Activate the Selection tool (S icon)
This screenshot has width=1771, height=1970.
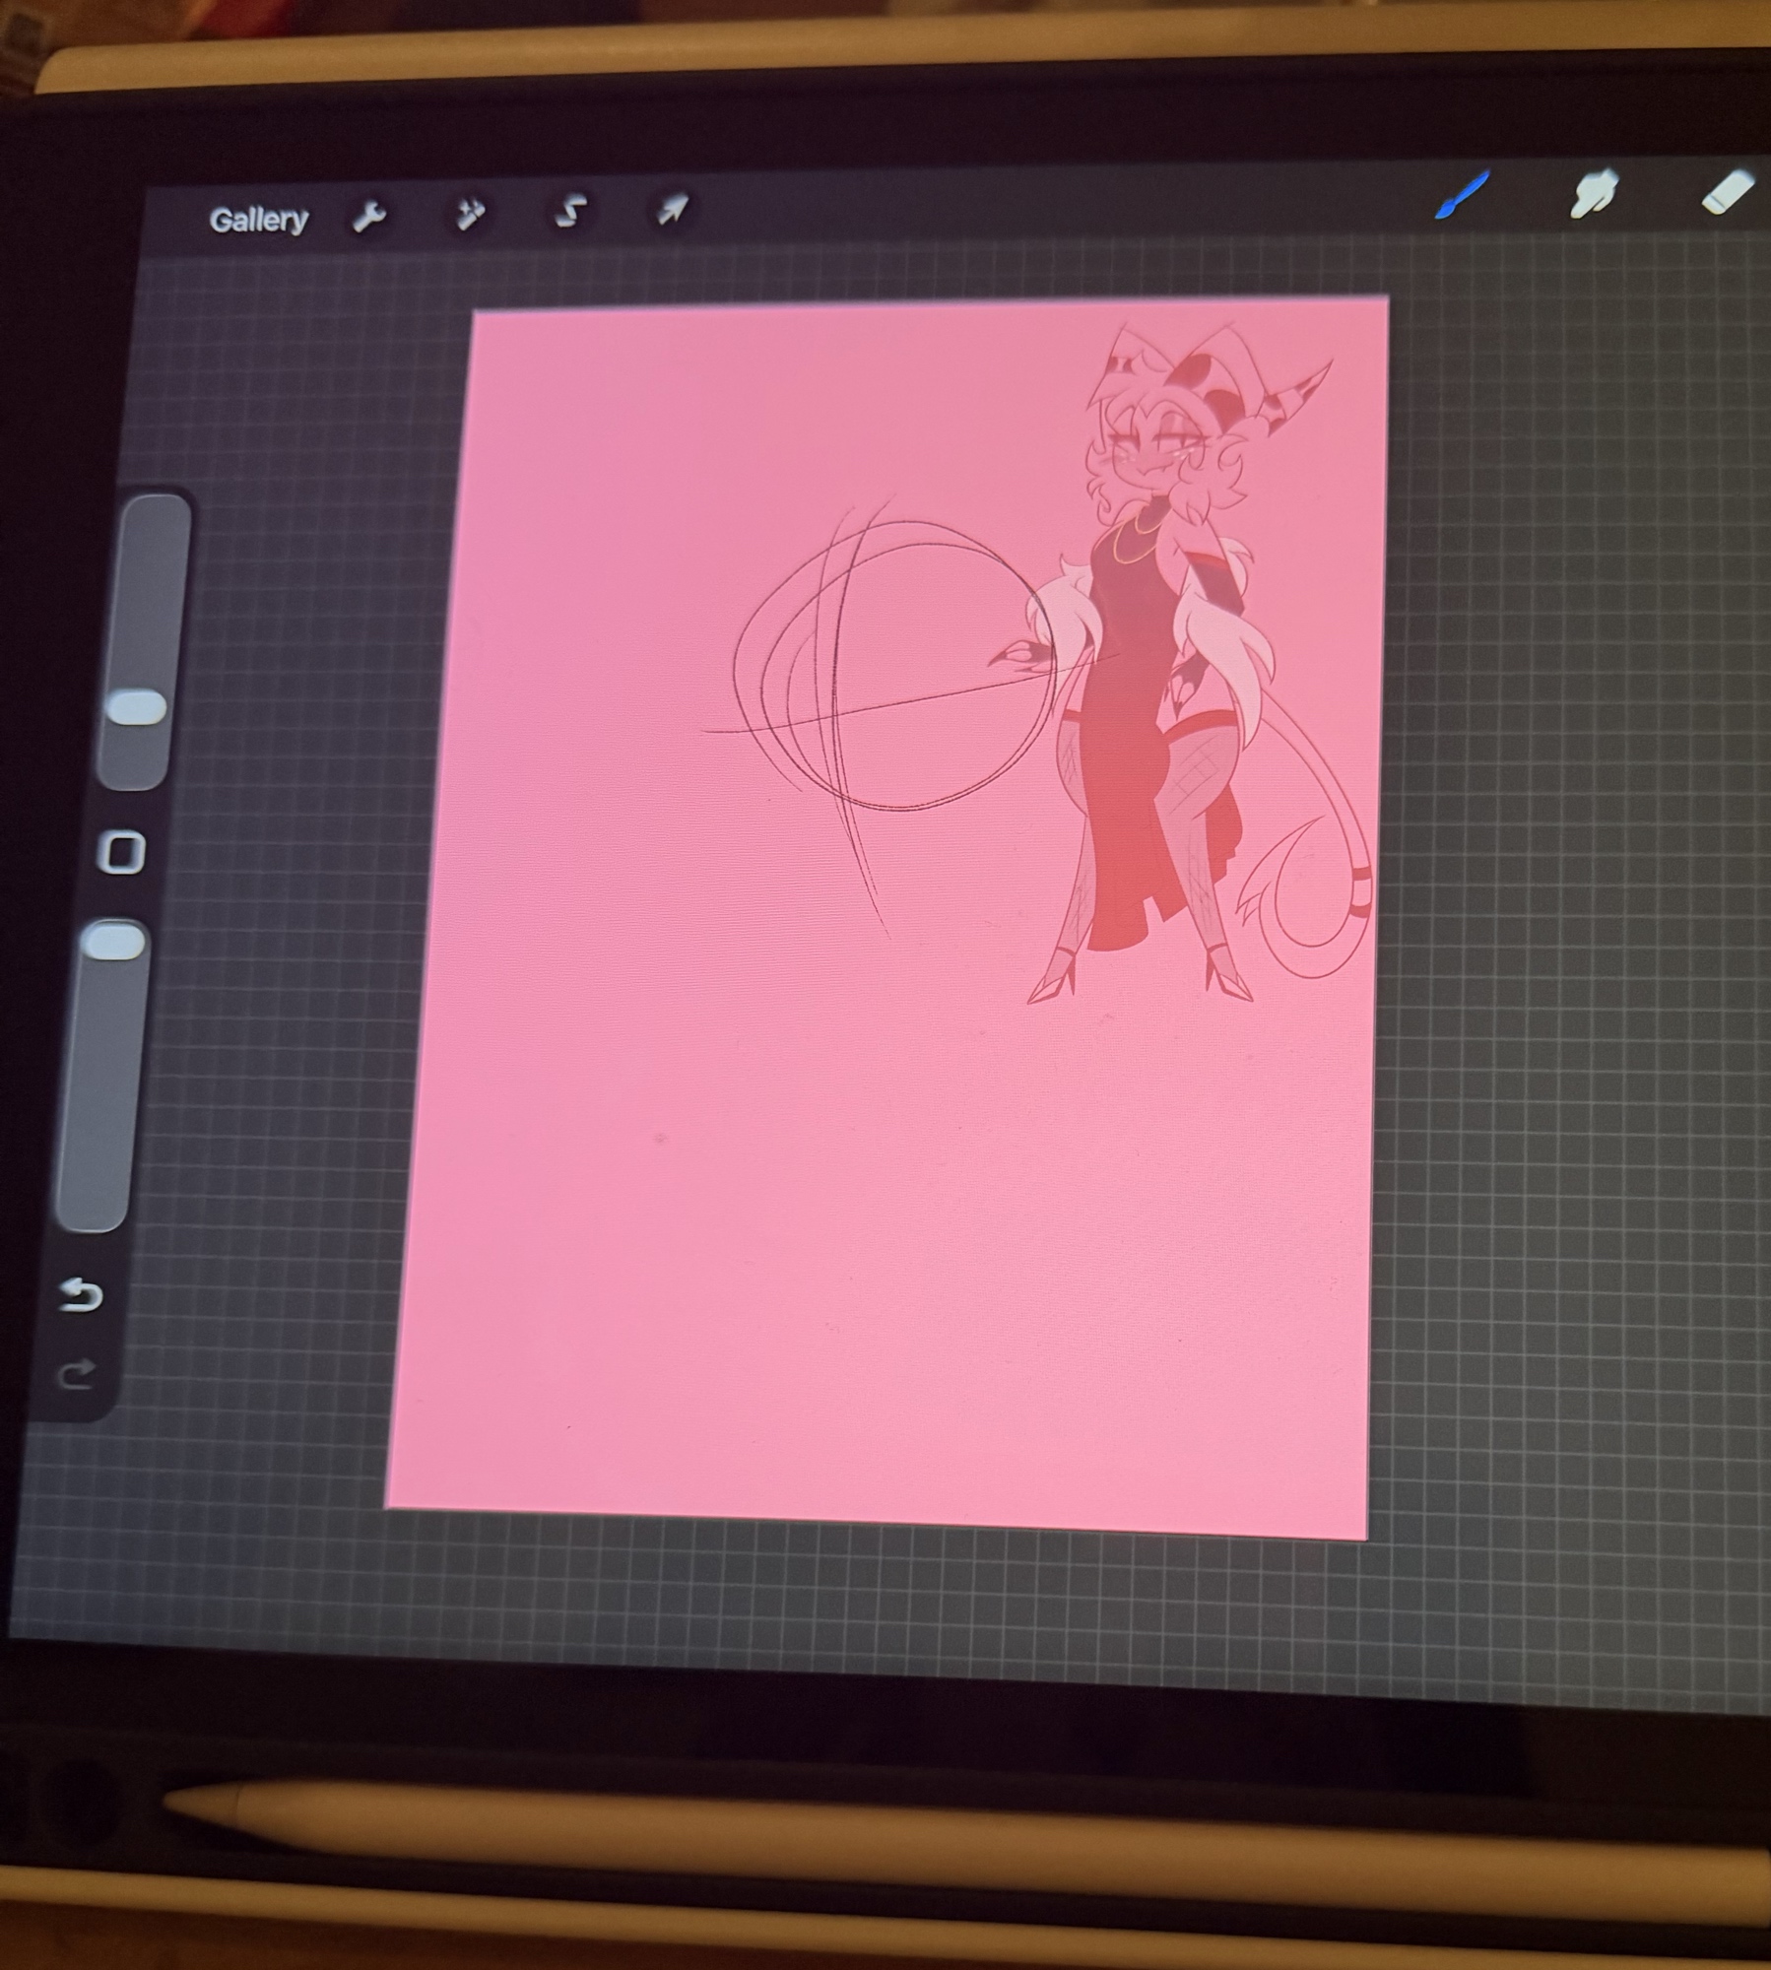(571, 211)
